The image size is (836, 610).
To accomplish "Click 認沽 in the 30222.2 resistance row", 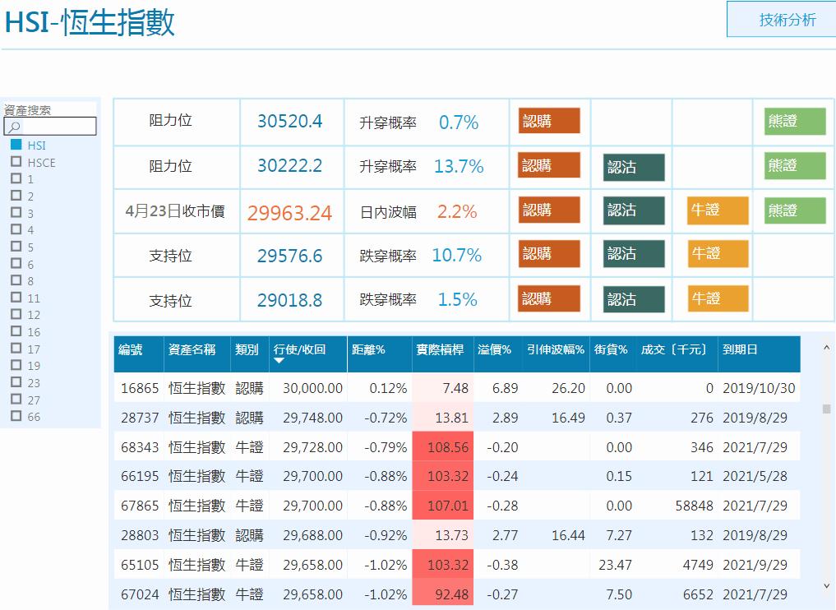I will coord(633,166).
